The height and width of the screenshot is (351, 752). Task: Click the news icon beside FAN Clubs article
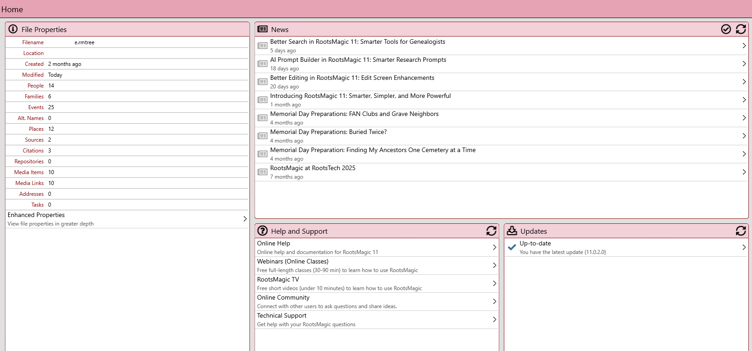tap(262, 118)
